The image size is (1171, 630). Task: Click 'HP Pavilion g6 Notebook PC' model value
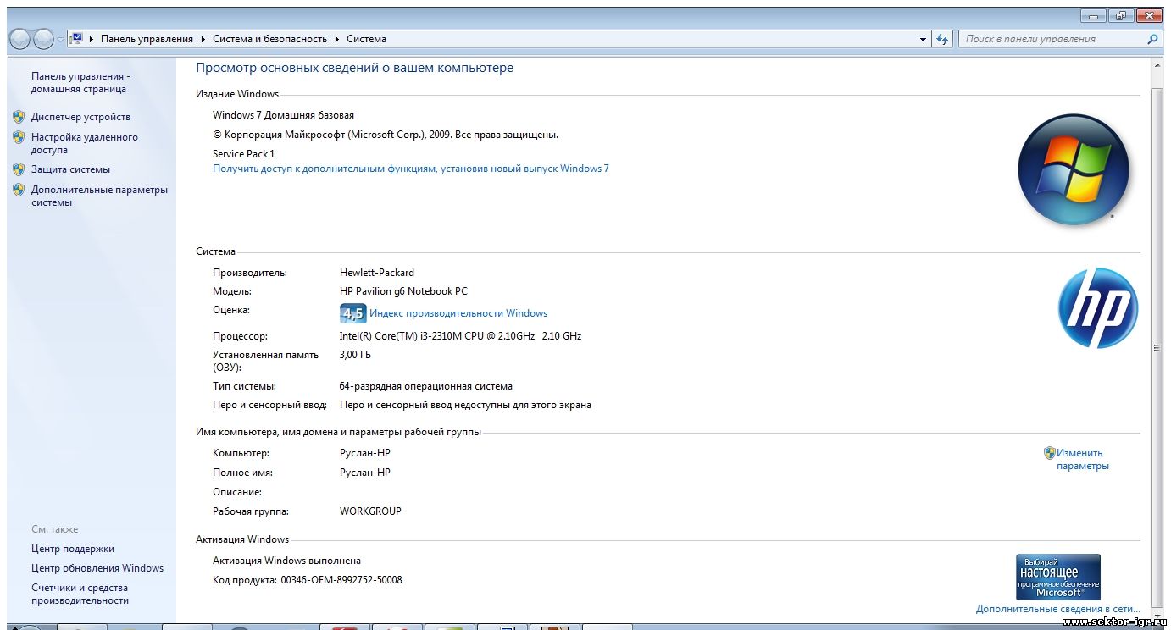[x=403, y=291]
